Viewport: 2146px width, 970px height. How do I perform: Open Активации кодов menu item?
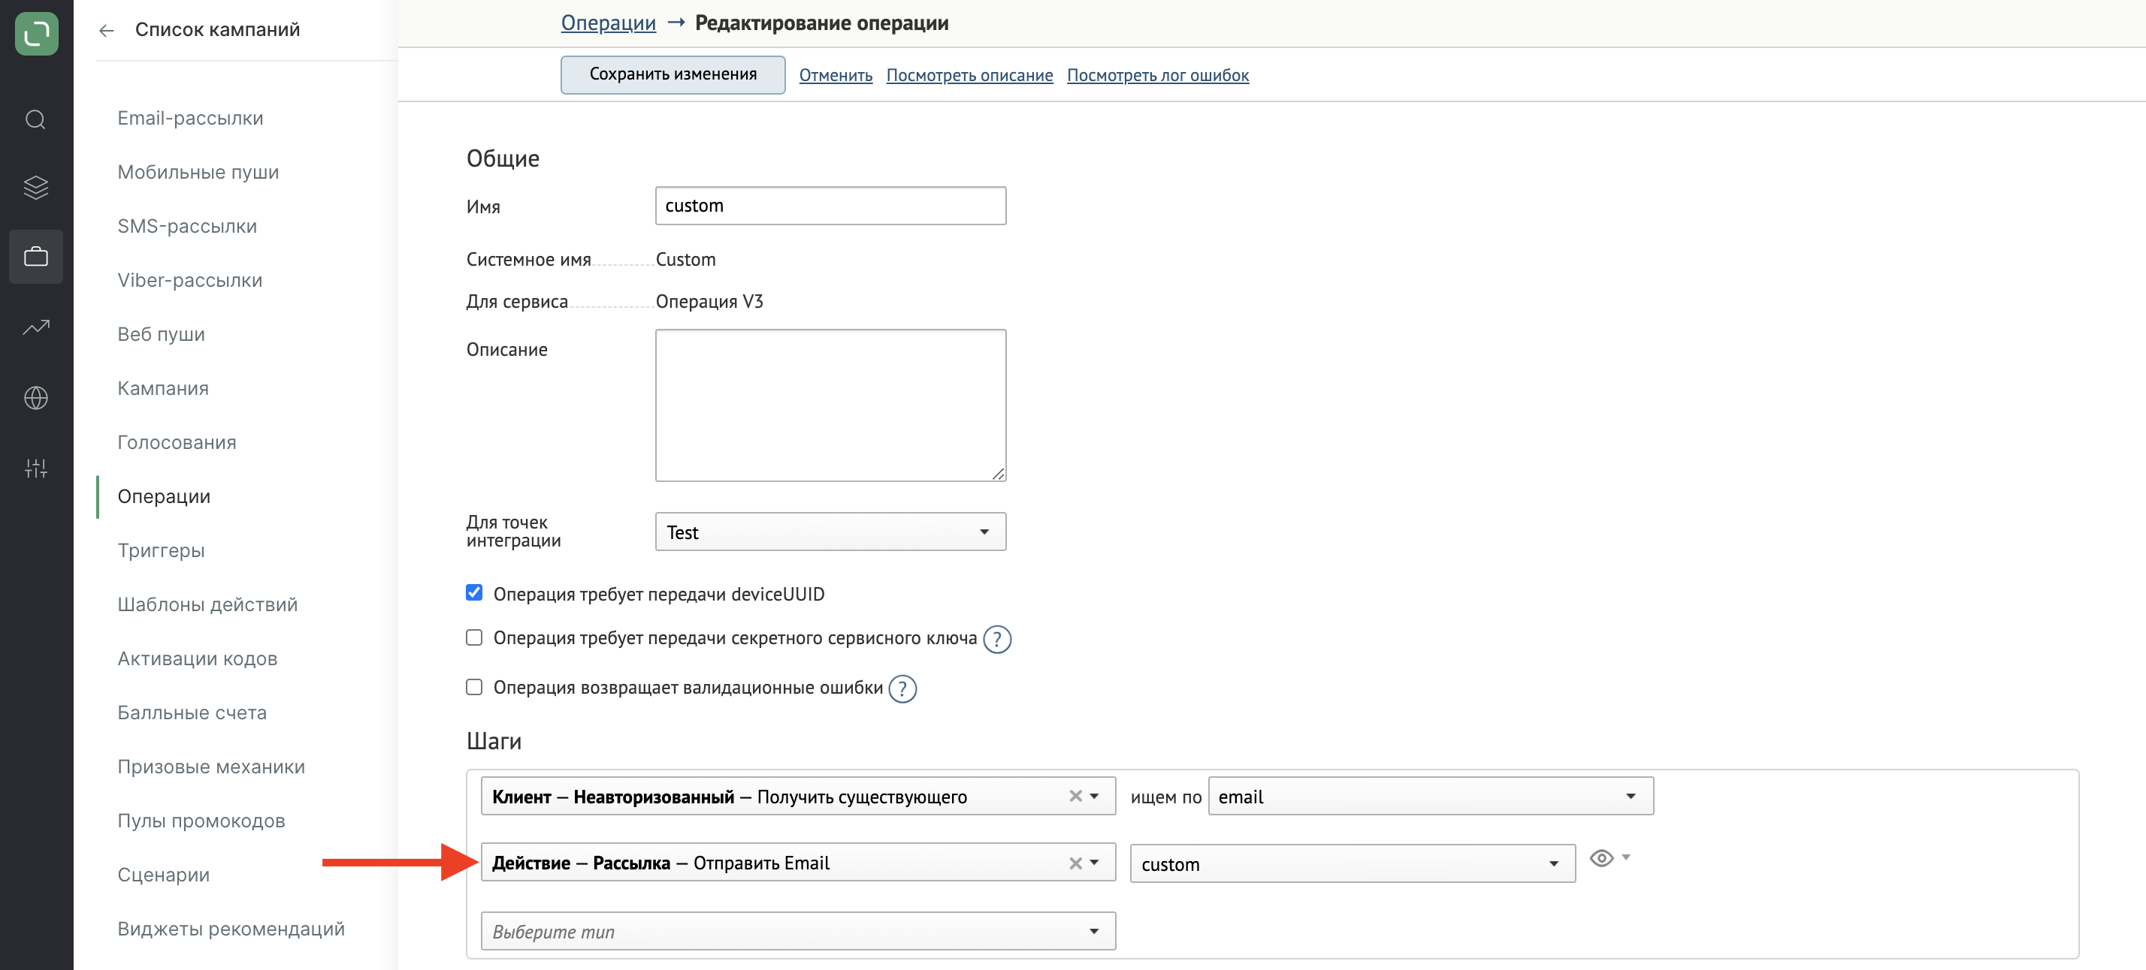point(198,659)
